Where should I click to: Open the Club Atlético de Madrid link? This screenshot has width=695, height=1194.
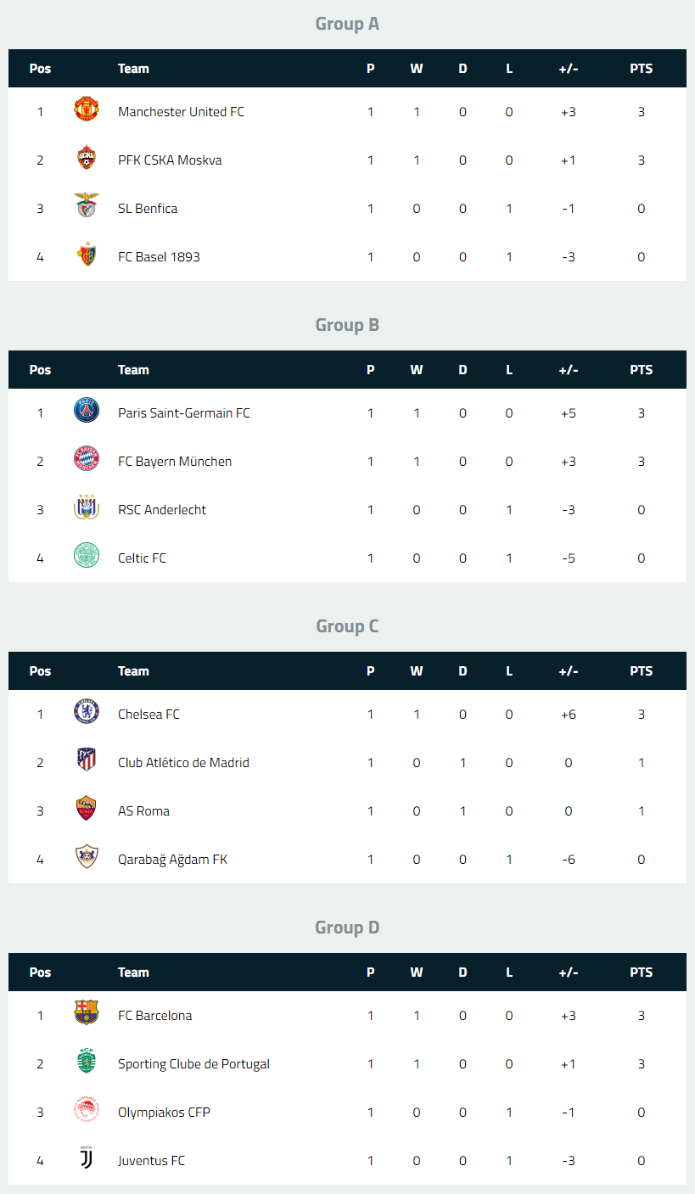[183, 762]
